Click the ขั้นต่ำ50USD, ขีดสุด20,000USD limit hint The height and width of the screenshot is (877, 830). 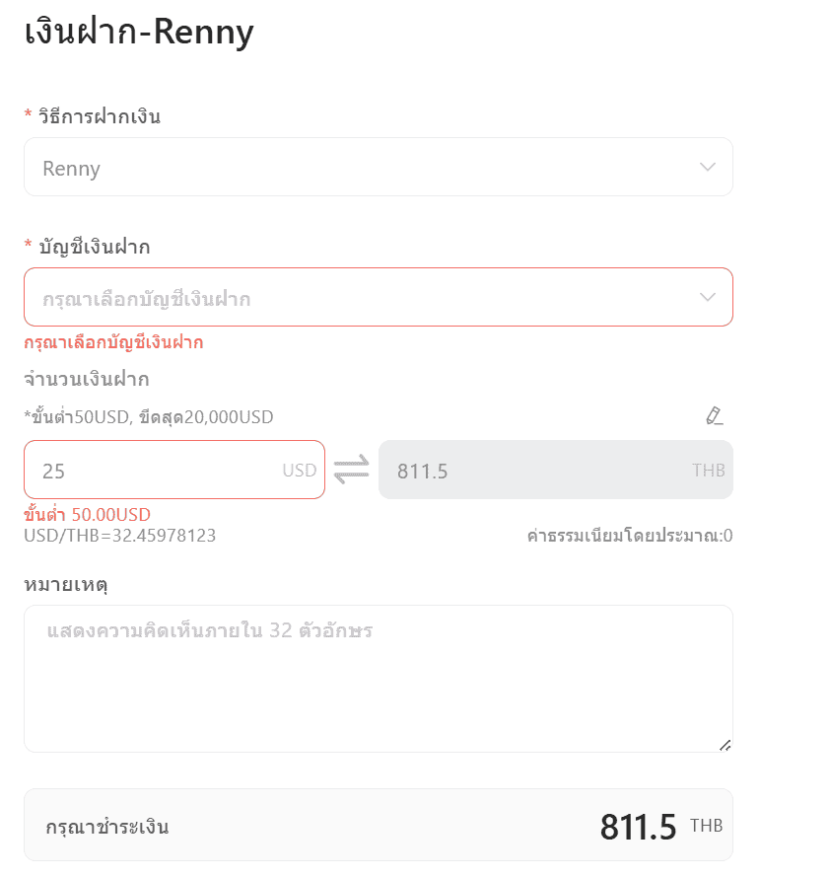149,417
